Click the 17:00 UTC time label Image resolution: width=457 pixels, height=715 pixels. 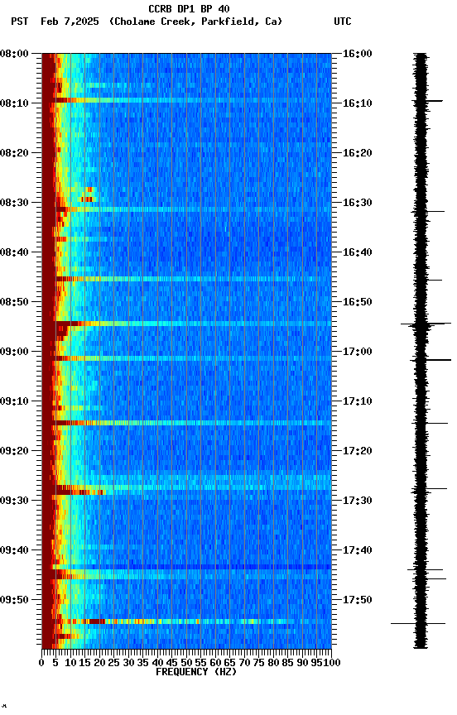[x=357, y=352]
